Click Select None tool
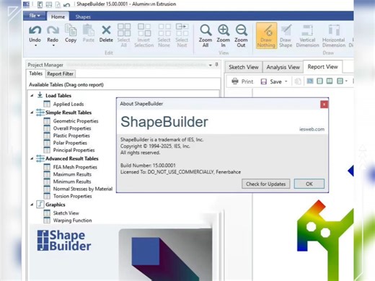The image size is (375, 281). [164, 35]
